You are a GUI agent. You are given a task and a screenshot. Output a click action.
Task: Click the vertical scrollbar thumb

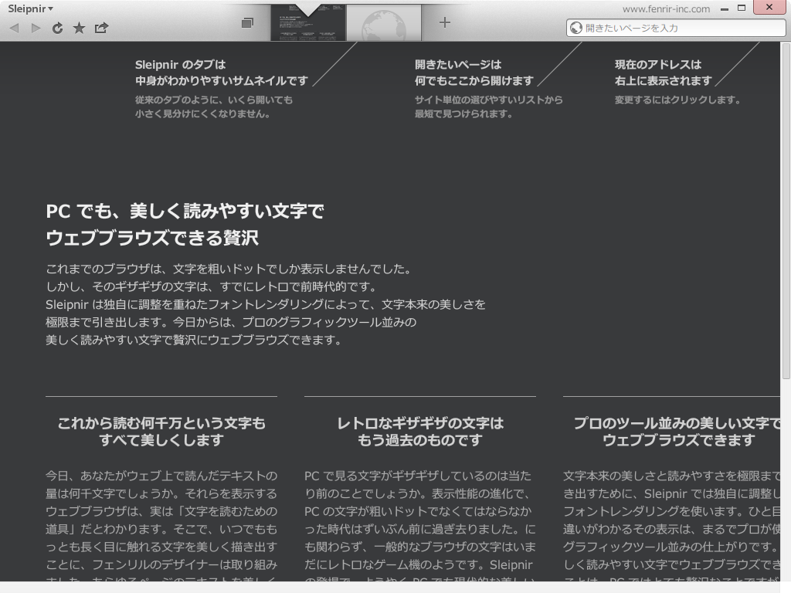786,212
